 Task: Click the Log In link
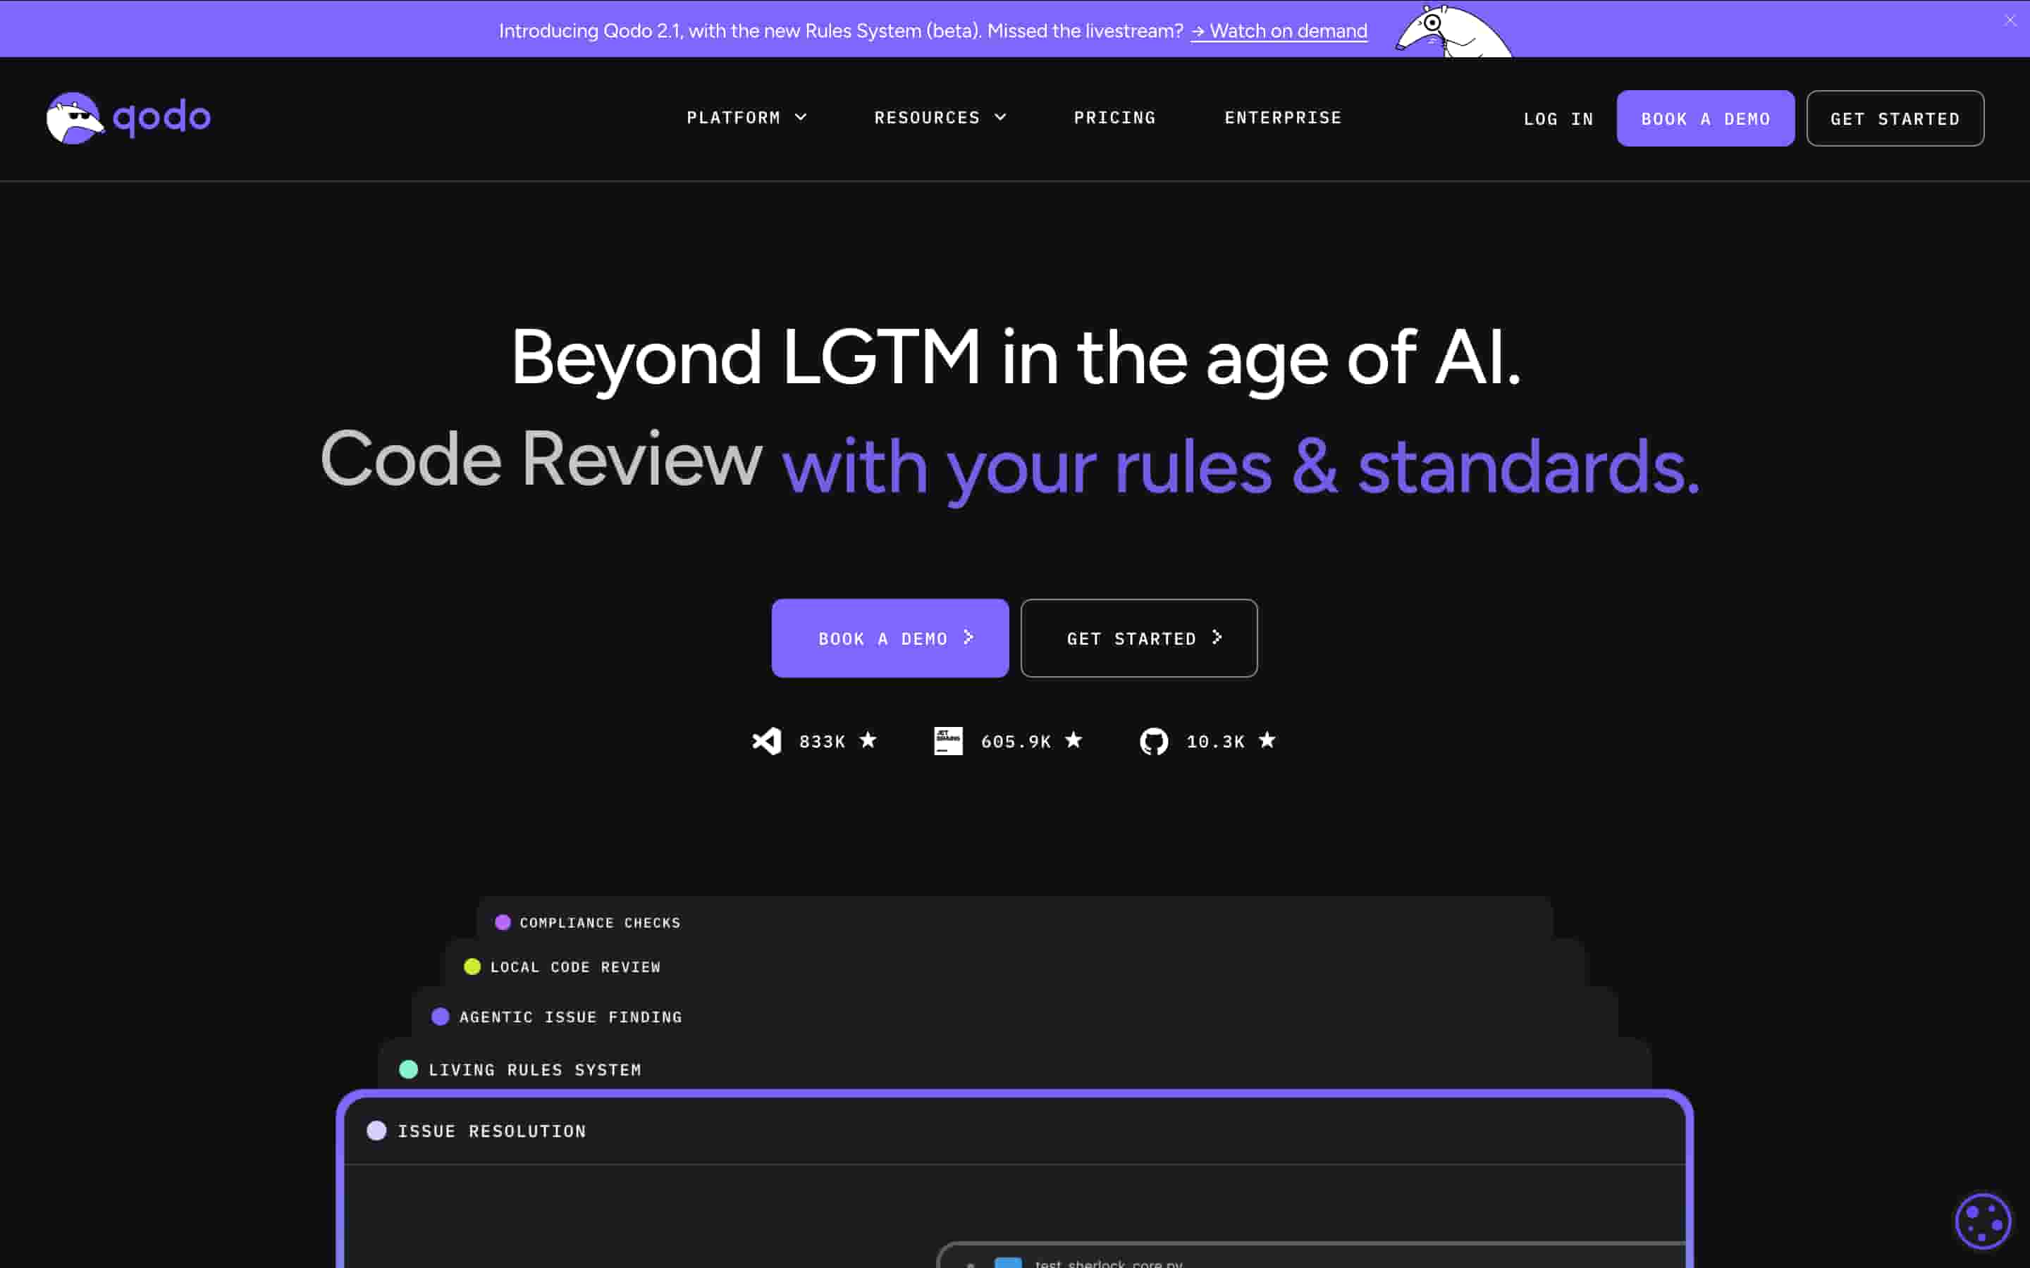[x=1558, y=119]
